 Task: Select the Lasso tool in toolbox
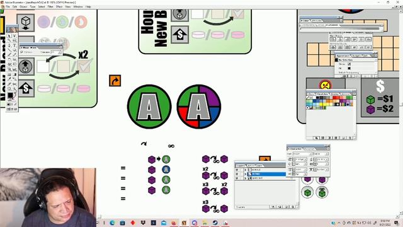click(x=14, y=40)
